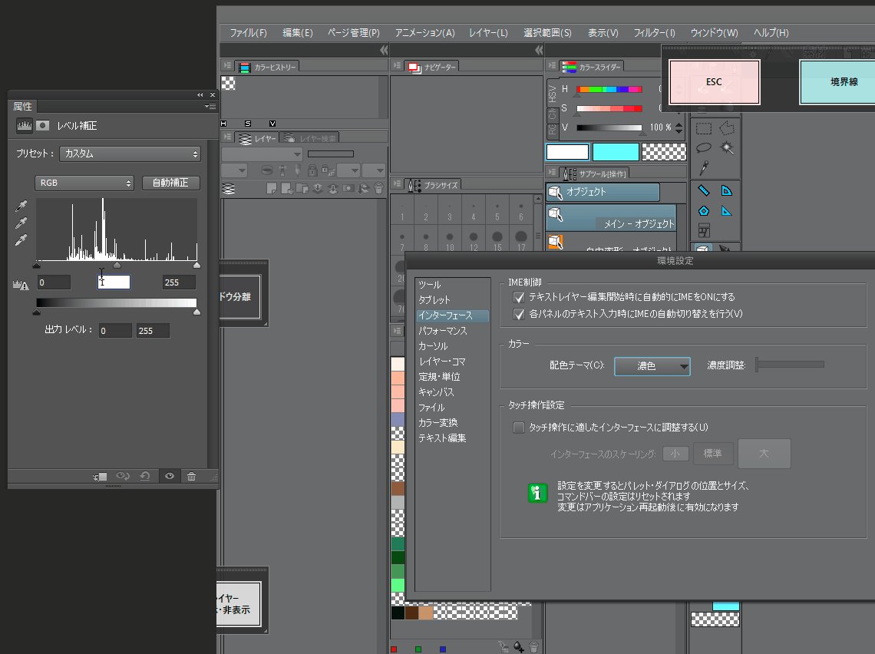Switch to the レイヤー検索 tab

click(311, 138)
